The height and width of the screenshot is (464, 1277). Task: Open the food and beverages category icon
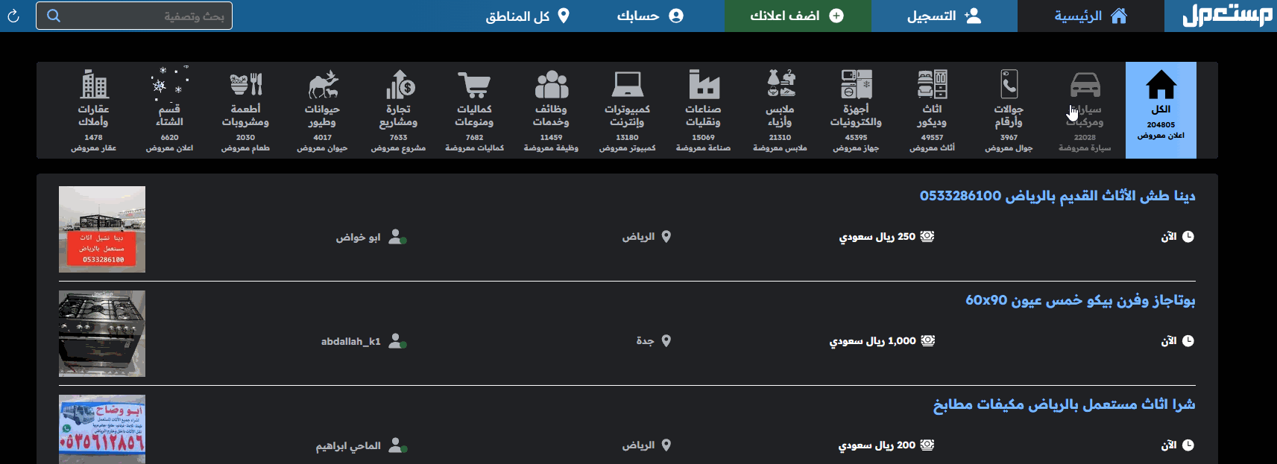(x=245, y=85)
